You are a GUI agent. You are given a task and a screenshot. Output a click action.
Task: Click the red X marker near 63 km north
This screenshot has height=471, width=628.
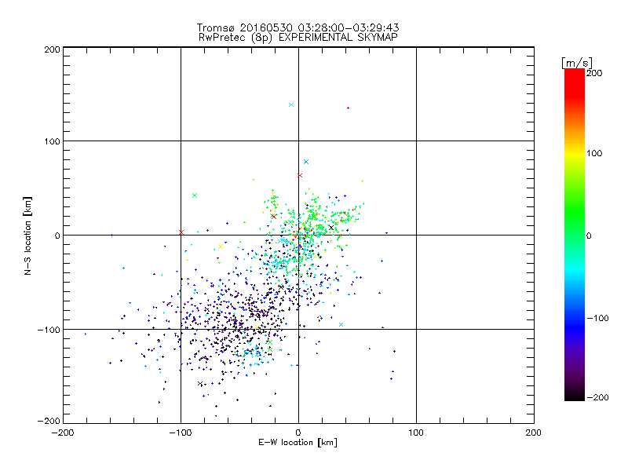click(x=300, y=175)
